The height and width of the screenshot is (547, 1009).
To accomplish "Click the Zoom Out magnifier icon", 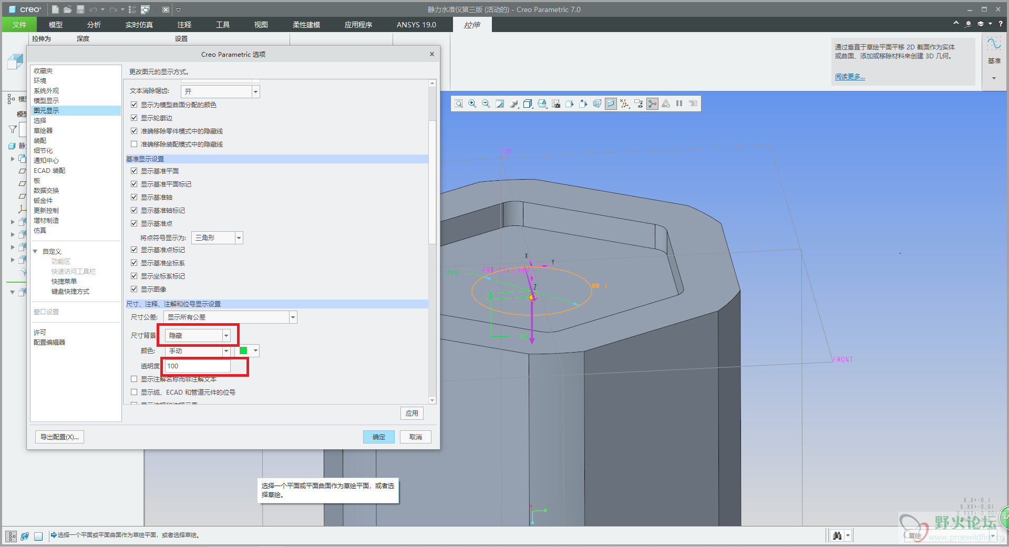I will 486,104.
